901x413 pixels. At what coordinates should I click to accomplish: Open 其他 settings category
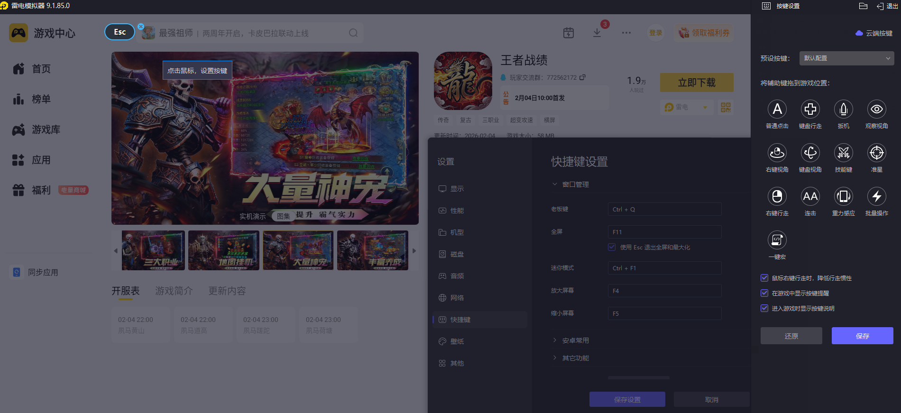480,363
